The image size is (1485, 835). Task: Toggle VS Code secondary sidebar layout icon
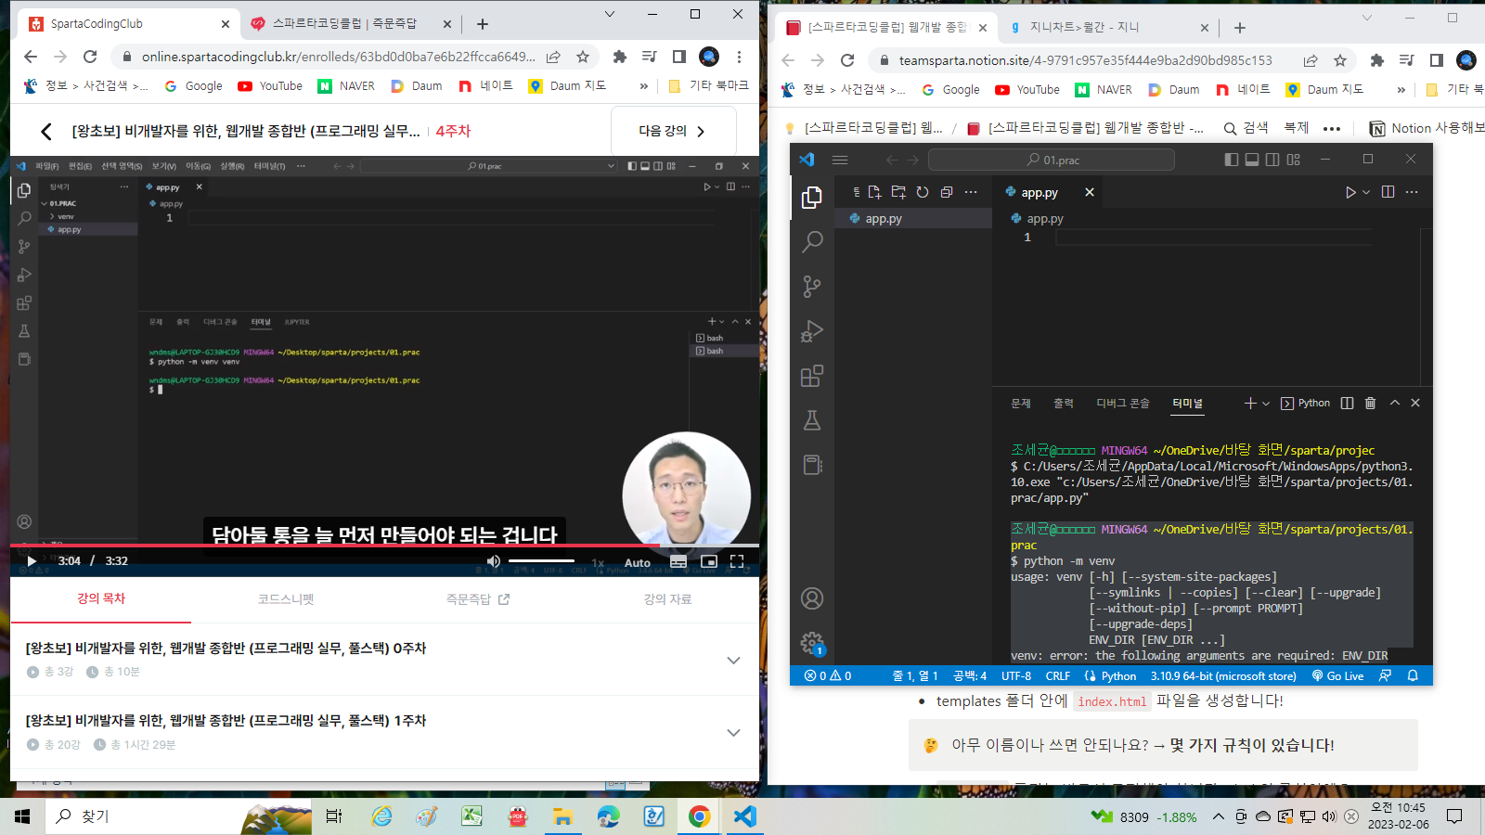point(1272,160)
